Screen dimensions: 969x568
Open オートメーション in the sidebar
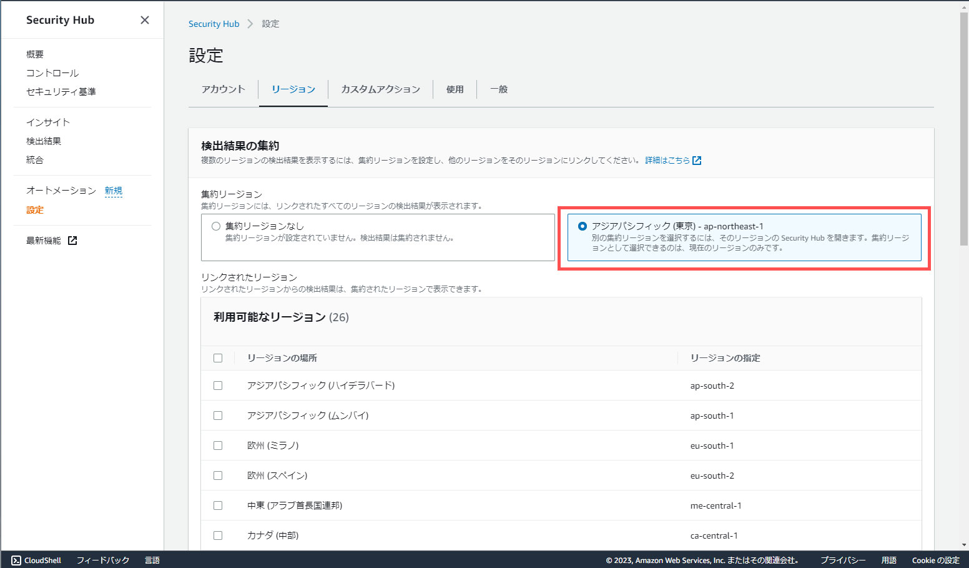(x=61, y=191)
